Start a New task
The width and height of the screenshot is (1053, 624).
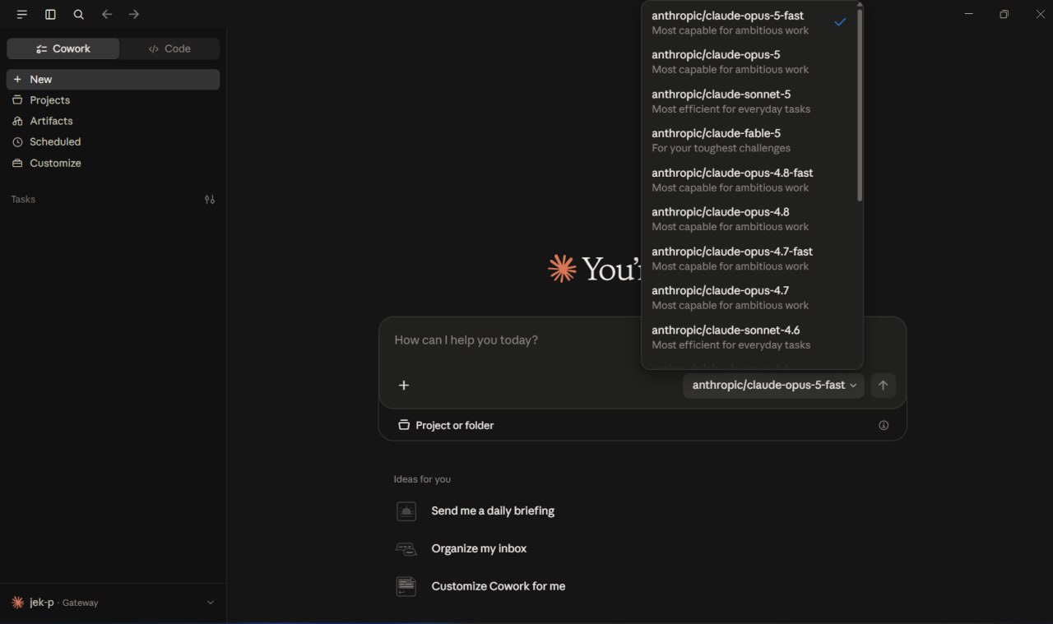click(x=114, y=79)
